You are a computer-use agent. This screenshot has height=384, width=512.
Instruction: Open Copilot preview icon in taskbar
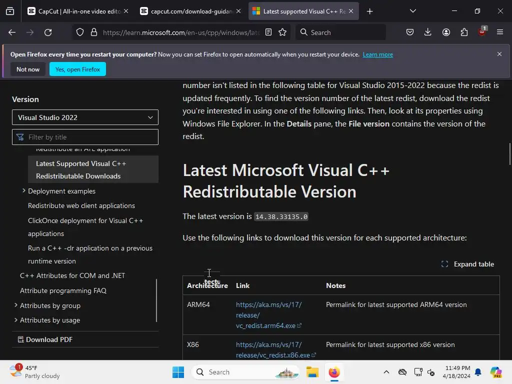pos(495,372)
